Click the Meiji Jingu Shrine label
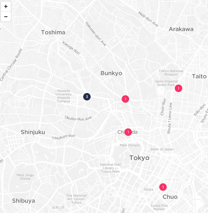The width and height of the screenshot is (208, 213). (x=25, y=177)
